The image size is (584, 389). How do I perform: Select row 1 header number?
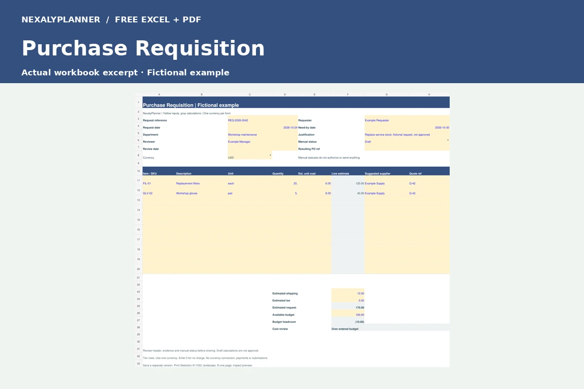click(138, 102)
